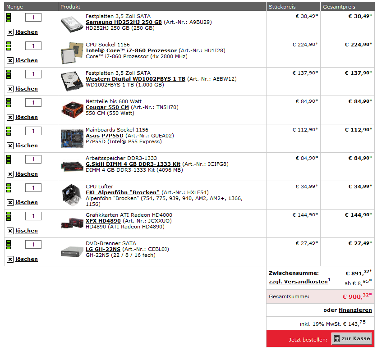The width and height of the screenshot is (377, 351).
Task: Open Samsung HD252HJ 250 GB product link
Action: click(x=124, y=22)
